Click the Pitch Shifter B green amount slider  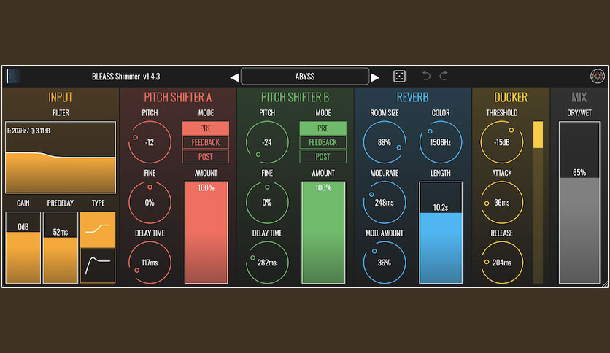click(x=323, y=233)
